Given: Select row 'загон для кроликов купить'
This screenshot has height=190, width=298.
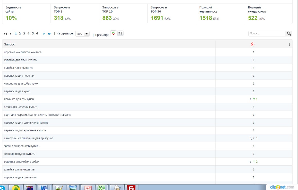Looking at the screenshot, I should (x=147, y=146).
